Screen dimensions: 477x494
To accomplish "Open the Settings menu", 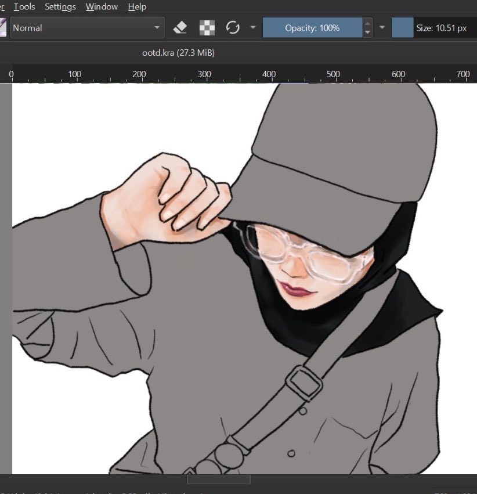I will tap(60, 6).
